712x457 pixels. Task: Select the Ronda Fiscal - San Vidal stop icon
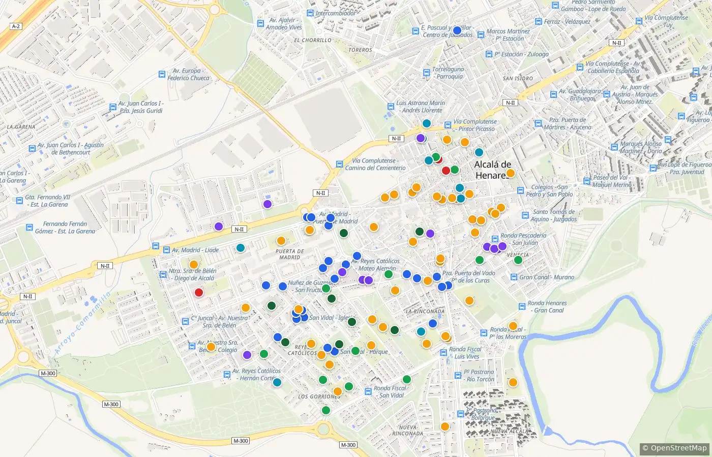coord(368,391)
